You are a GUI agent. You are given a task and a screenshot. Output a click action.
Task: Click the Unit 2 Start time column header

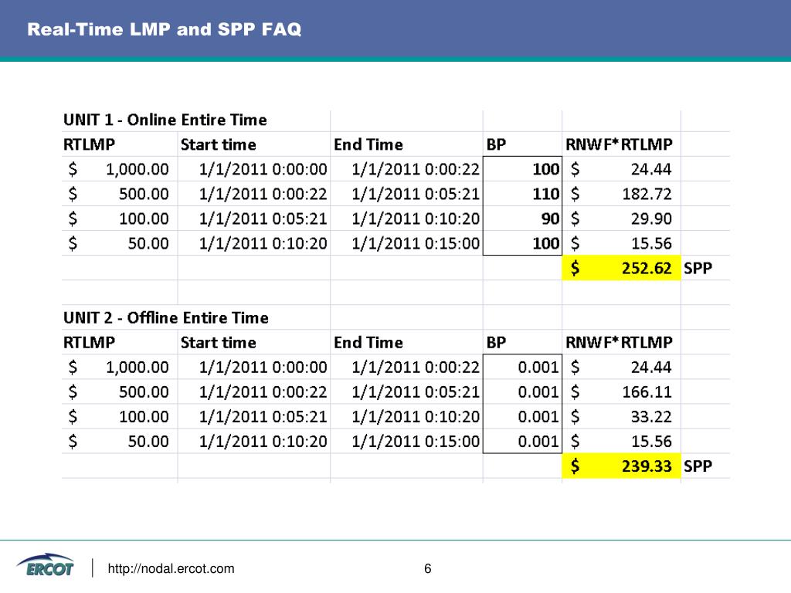[218, 343]
